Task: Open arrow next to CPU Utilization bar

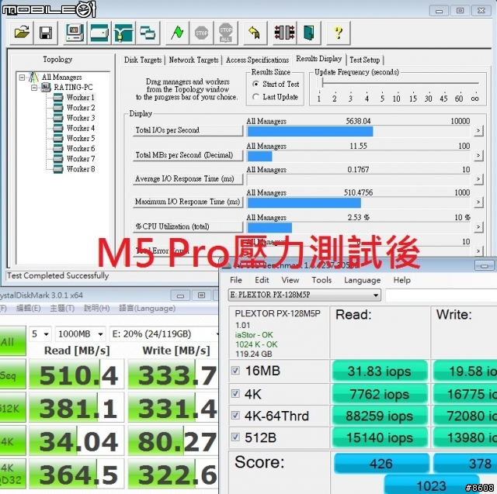Action: click(478, 227)
